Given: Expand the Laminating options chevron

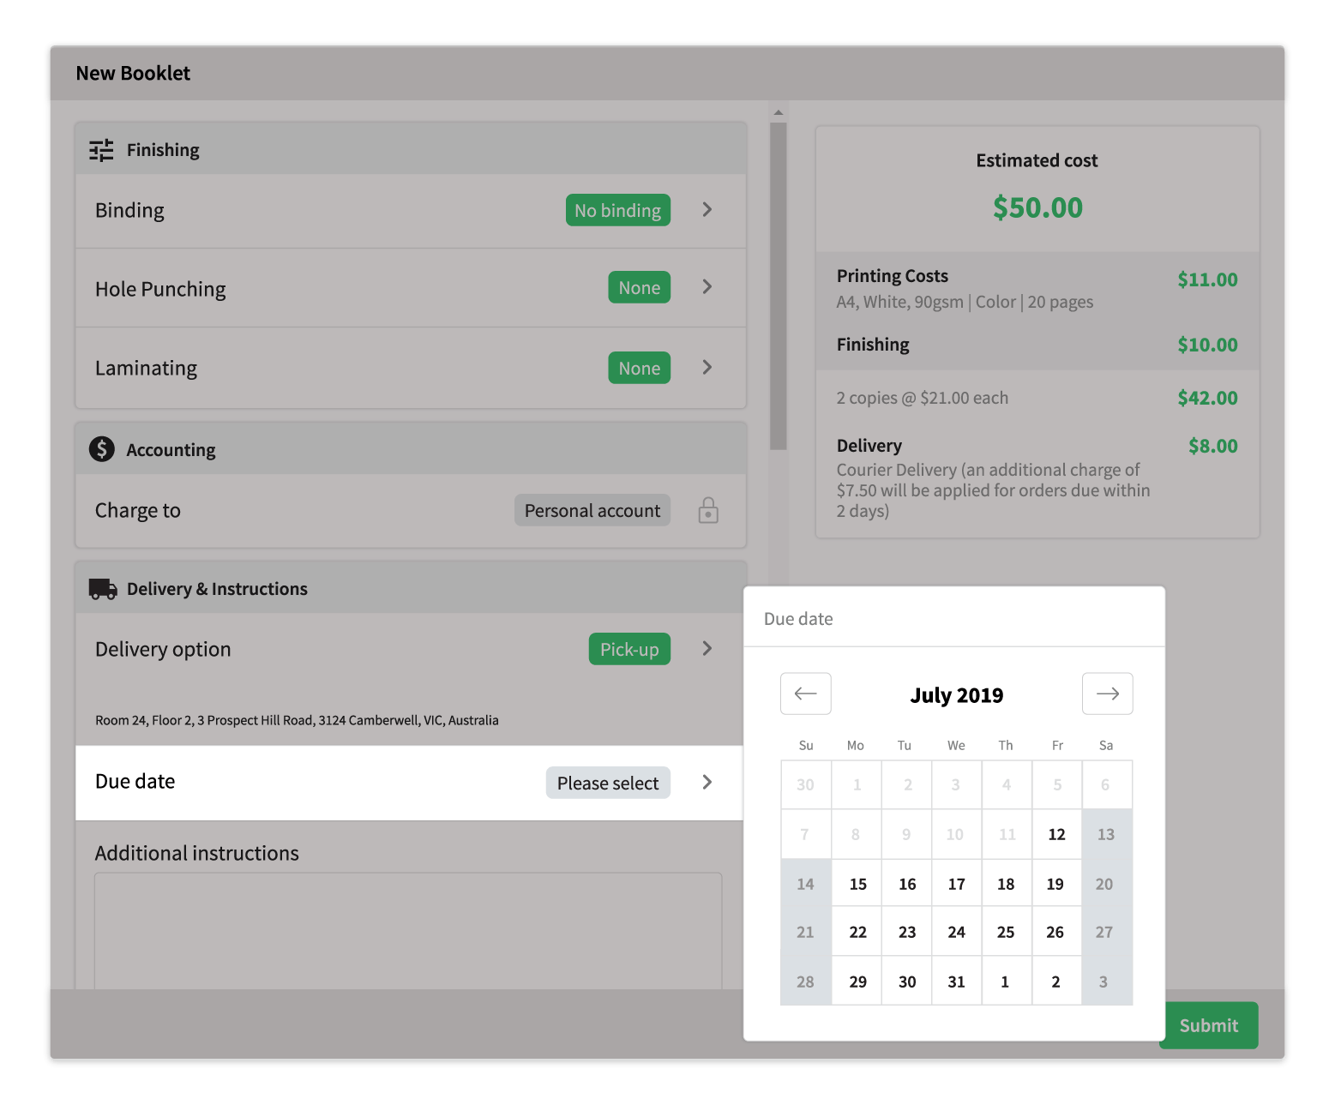Looking at the screenshot, I should pos(707,368).
